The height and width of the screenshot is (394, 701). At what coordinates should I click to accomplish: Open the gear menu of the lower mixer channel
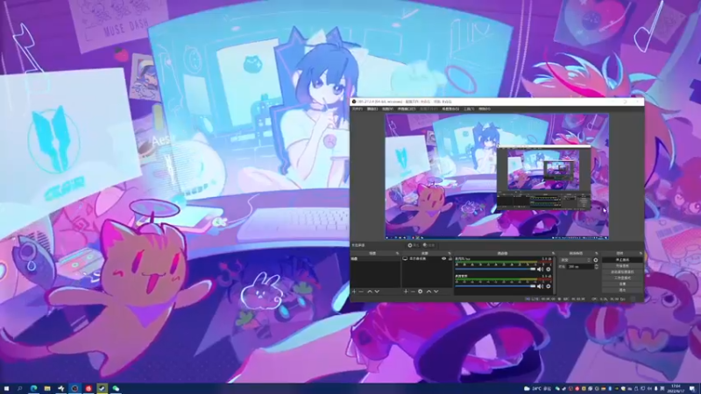pos(549,286)
